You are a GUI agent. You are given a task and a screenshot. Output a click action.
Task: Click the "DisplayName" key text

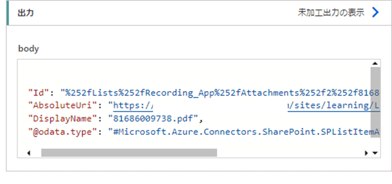coord(62,118)
